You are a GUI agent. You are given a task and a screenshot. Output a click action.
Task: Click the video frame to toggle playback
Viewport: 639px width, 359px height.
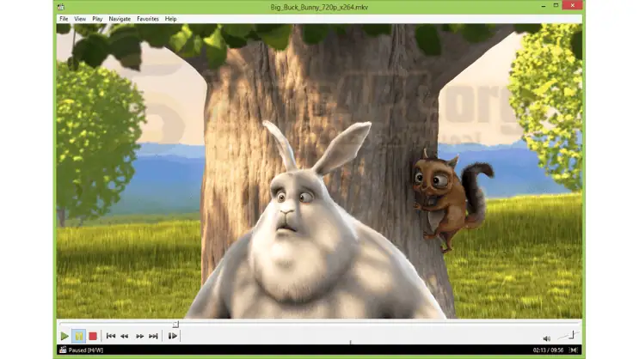[319, 171]
